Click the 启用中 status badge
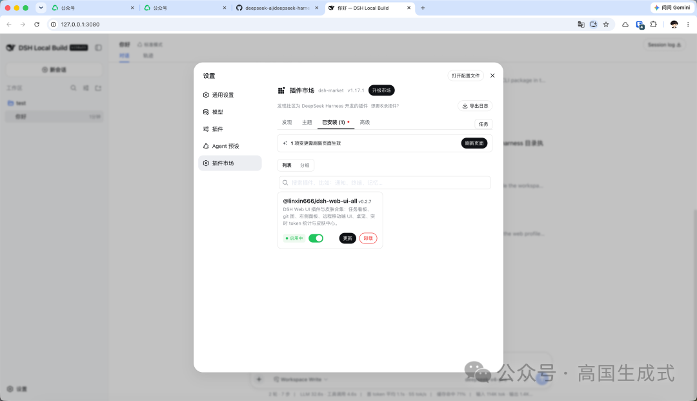 coord(294,238)
